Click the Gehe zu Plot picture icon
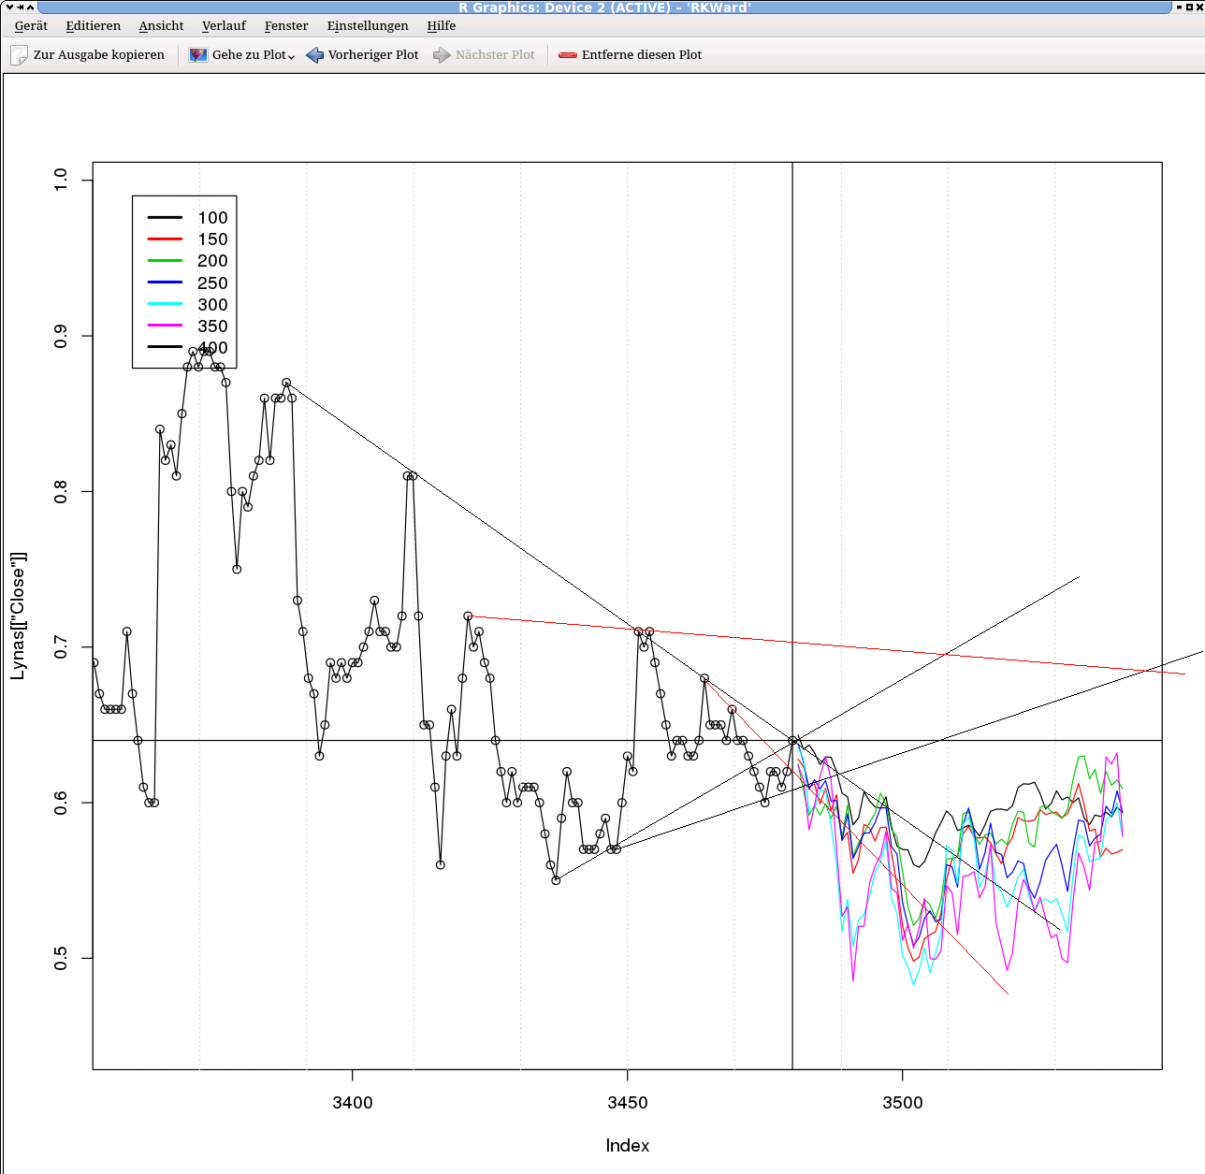This screenshot has height=1174, width=1205. click(198, 55)
